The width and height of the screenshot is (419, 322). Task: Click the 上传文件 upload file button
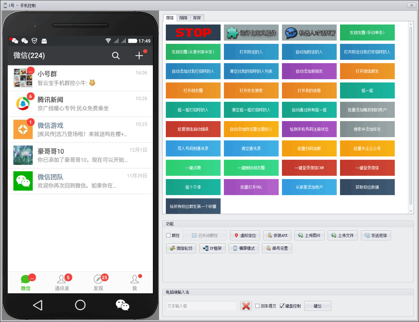click(x=343, y=235)
